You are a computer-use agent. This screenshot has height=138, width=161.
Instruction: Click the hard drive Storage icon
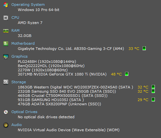[6, 82]
